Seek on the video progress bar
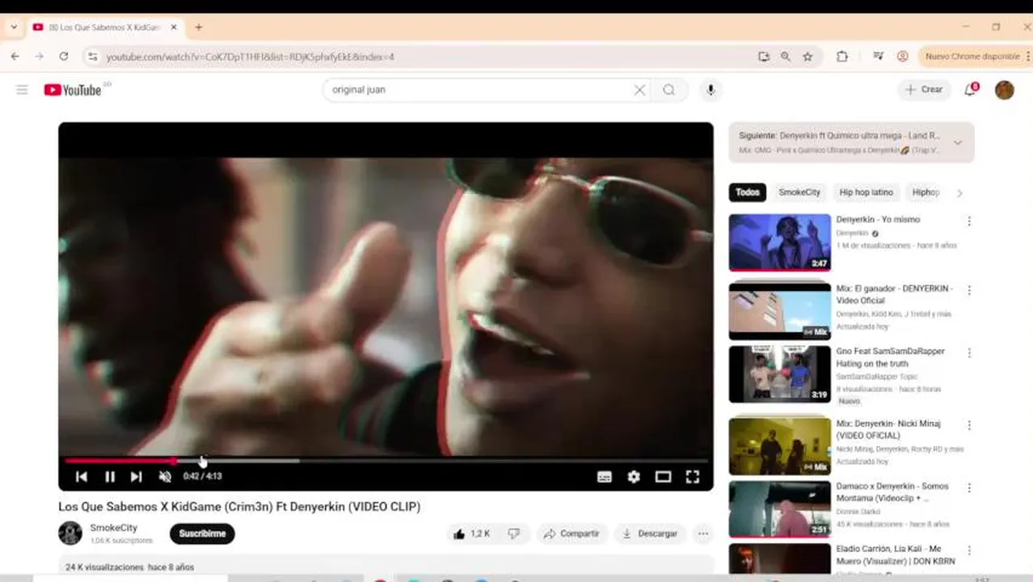 (386, 461)
